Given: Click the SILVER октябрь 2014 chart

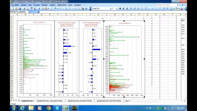Looking at the screenshot, I should pyautogui.click(x=36, y=59).
